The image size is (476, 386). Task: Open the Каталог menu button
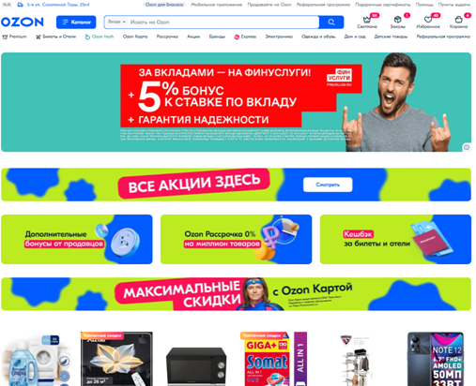pyautogui.click(x=76, y=22)
